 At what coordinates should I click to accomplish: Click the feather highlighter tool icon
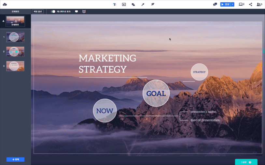152,4
